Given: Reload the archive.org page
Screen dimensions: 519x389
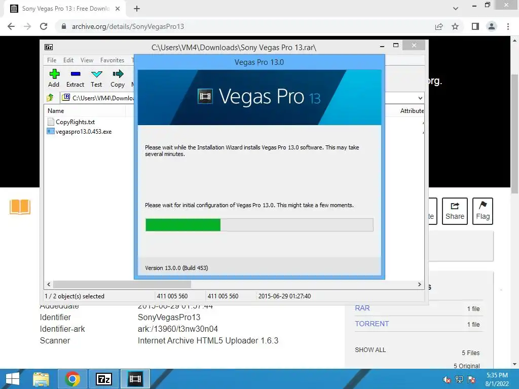Looking at the screenshot, I should coord(44,26).
